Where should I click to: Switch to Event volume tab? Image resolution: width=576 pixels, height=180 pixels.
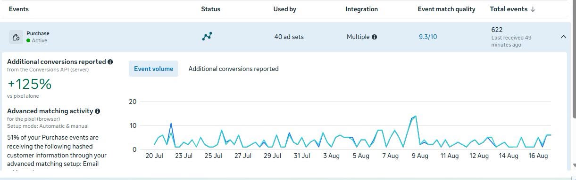click(153, 69)
